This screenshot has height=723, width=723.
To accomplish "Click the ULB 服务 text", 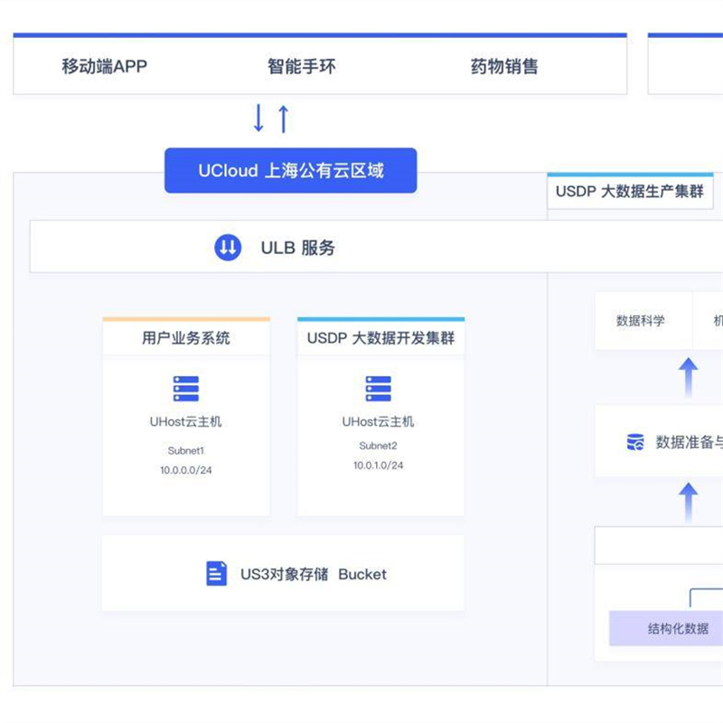I will pos(298,248).
